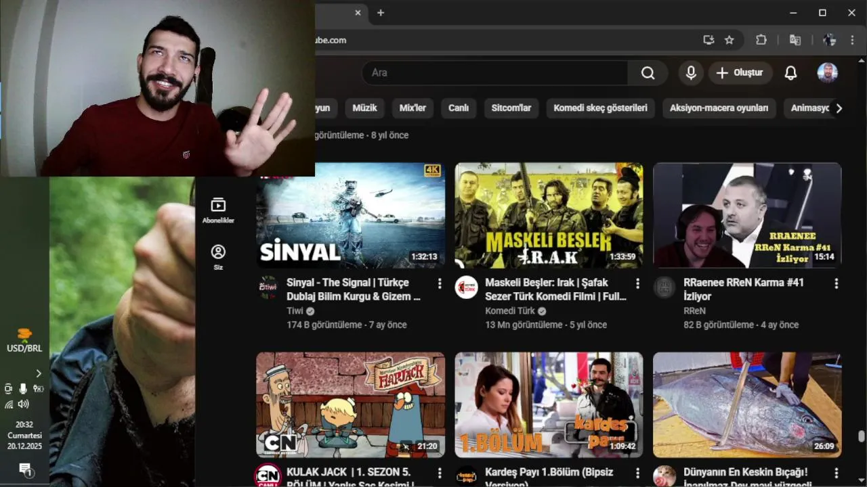Image resolution: width=867 pixels, height=487 pixels.
Task: Open options menu for Maskeli Beşler video
Action: [x=637, y=283]
